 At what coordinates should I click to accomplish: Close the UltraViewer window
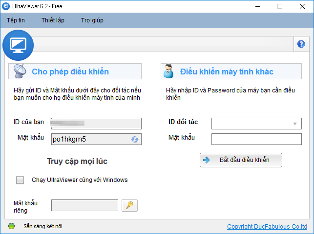[302, 6]
